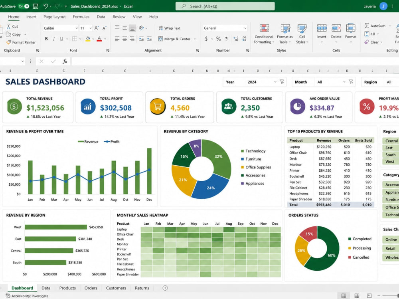Screen dimensions: 399x299
Task: Click Accessibility: Investigate in status bar
Action: click(27, 296)
